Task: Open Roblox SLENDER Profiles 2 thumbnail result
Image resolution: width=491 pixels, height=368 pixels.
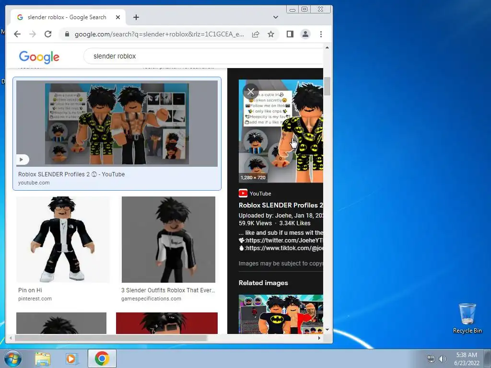Action: (117, 124)
